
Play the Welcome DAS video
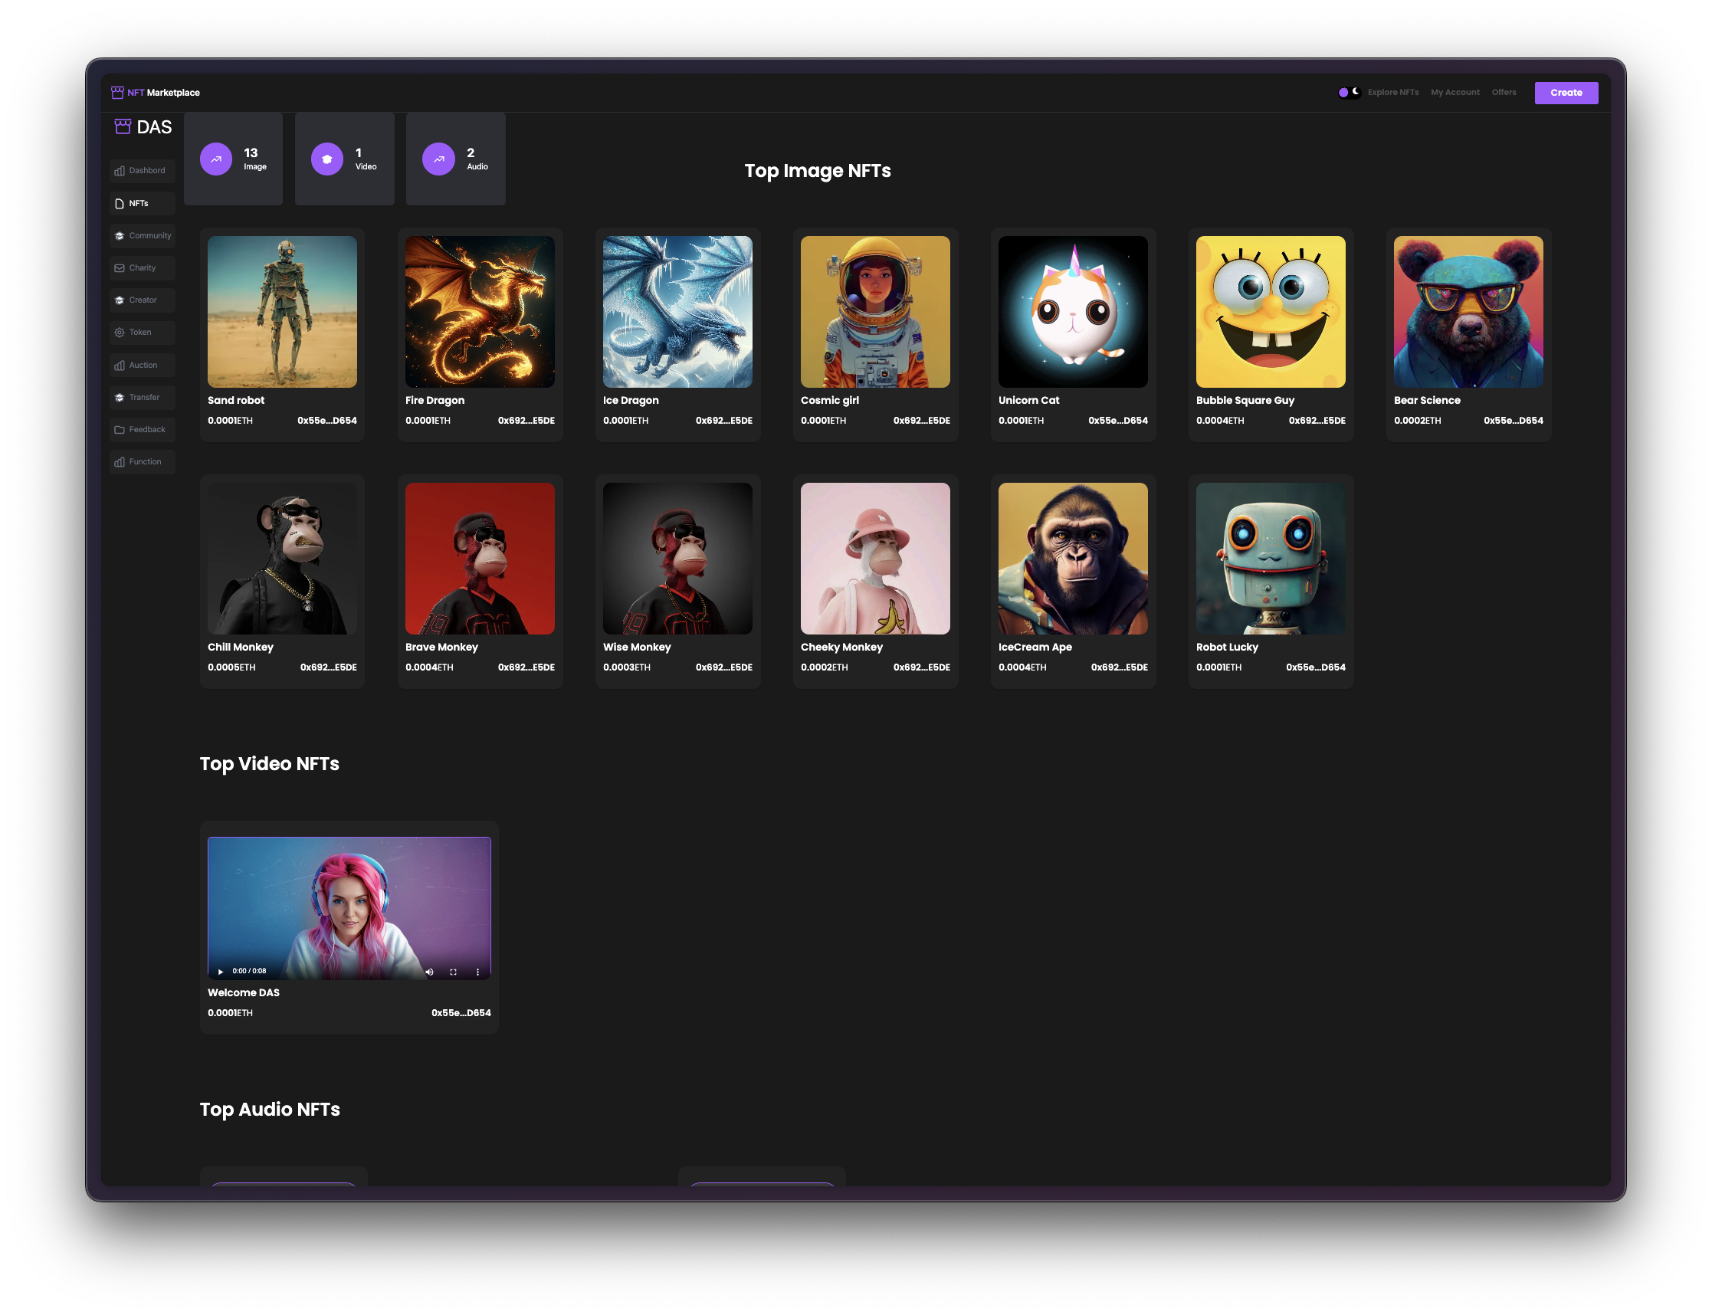221,972
